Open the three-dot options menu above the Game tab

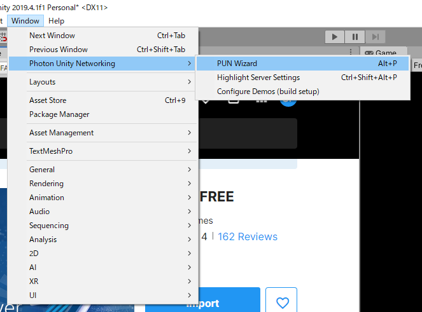click(x=351, y=51)
